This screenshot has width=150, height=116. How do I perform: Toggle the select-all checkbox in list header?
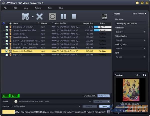(x=3, y=23)
